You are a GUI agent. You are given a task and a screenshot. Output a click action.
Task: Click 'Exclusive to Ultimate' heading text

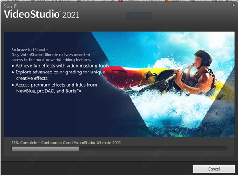[29, 49]
